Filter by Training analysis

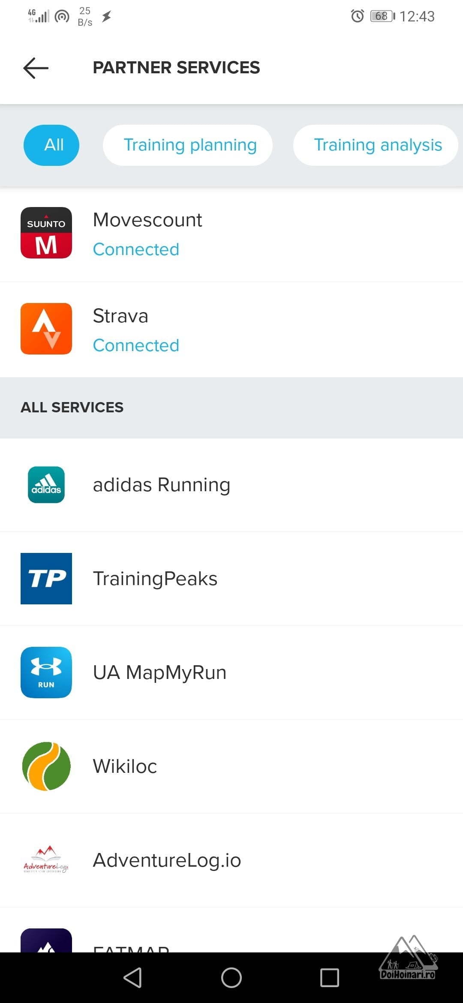(376, 145)
